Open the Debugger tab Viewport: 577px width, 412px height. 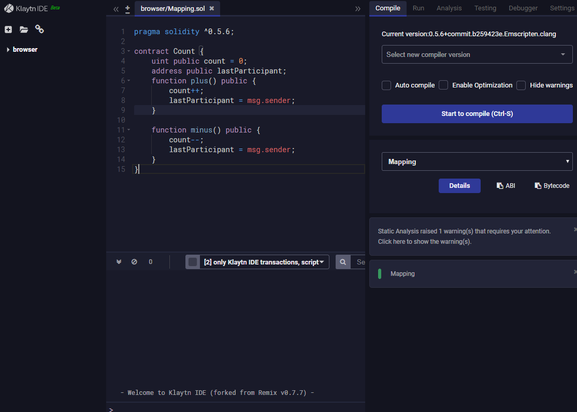pyautogui.click(x=523, y=8)
